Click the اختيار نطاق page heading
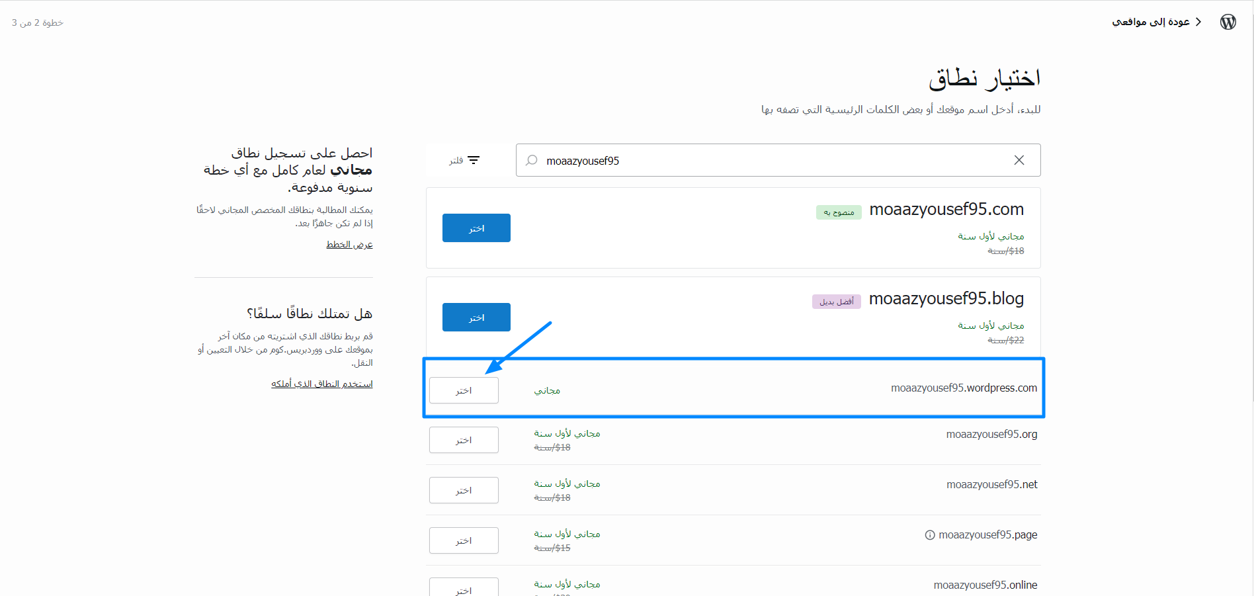 985,79
